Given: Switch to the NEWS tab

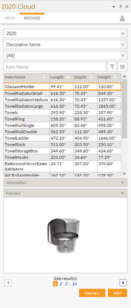Looking at the screenshot, I should click(10, 18).
